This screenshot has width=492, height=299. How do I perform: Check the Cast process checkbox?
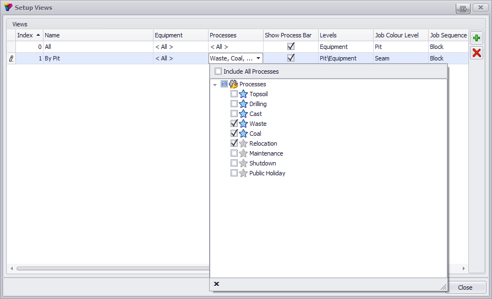point(234,113)
